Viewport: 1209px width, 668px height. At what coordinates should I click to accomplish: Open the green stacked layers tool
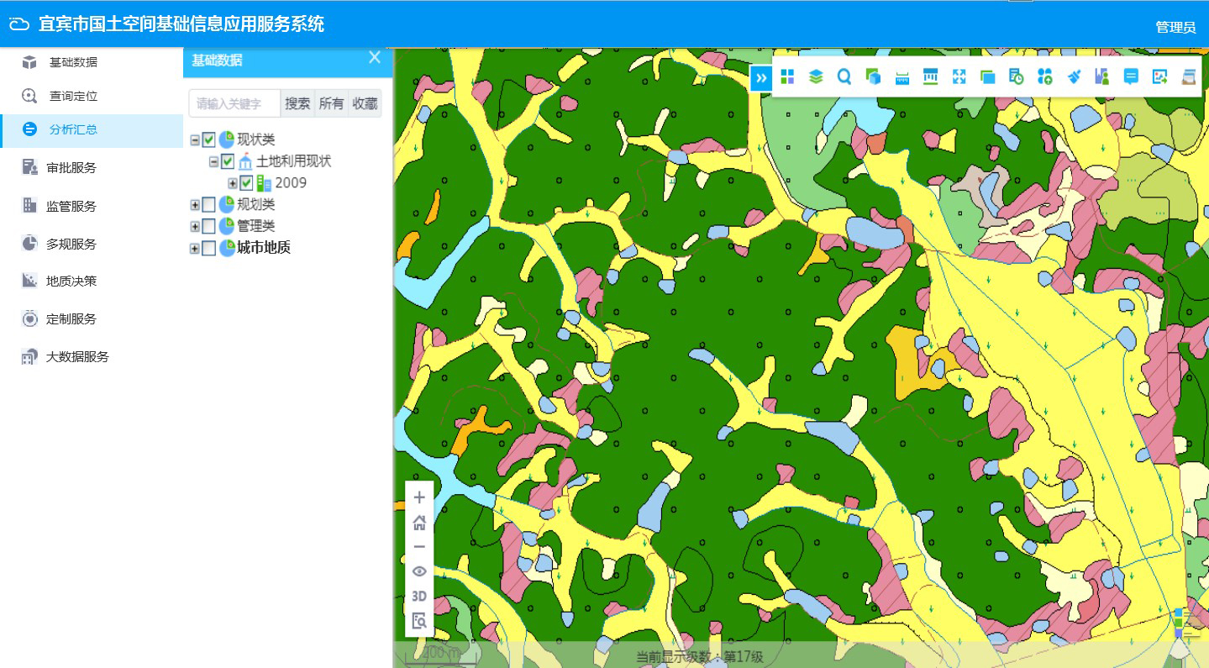816,77
